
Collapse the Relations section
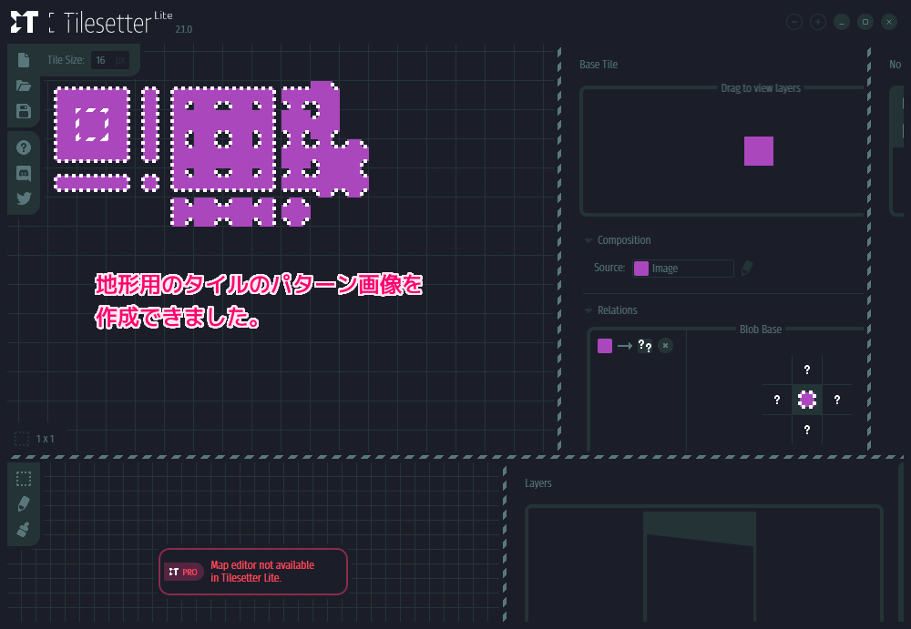click(x=589, y=310)
